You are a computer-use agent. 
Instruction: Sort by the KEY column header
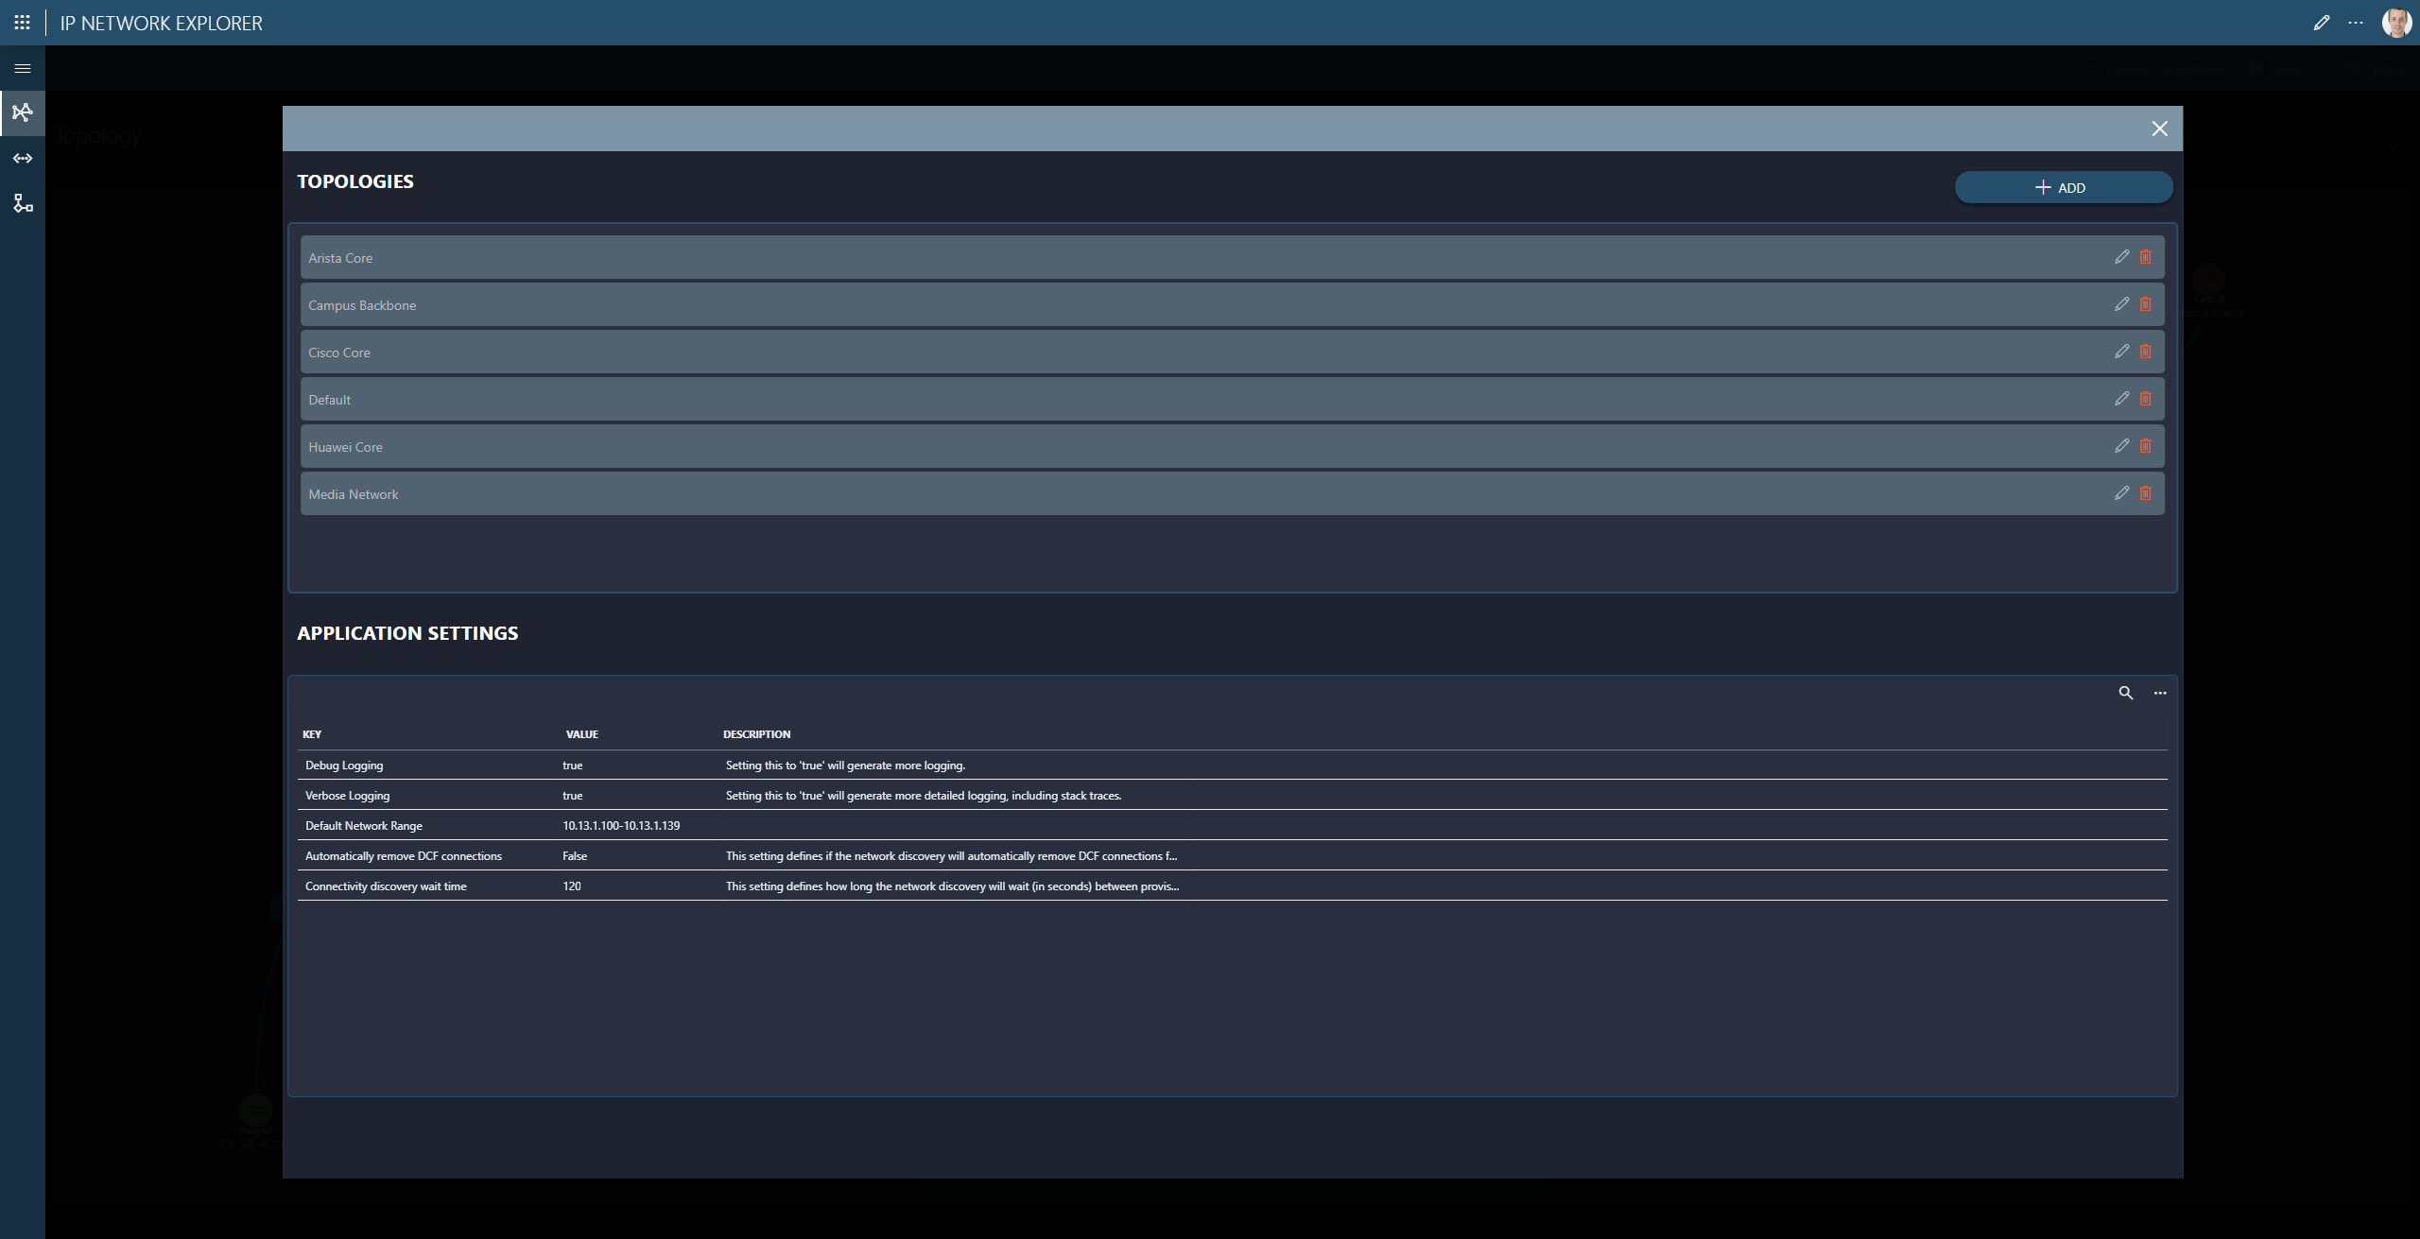[312, 734]
